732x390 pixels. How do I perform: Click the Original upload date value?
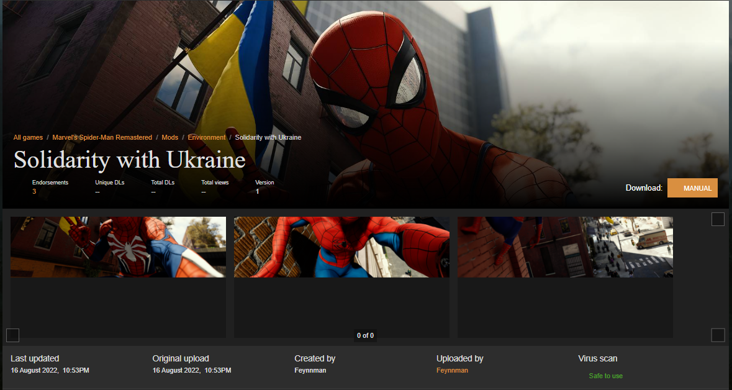pos(192,370)
